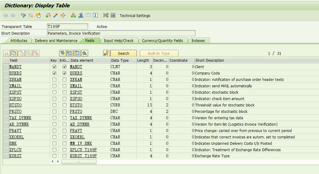Toggle Initial Values checkbox for BUKRS
Screen dimensions: 319x174
[x=64, y=73]
